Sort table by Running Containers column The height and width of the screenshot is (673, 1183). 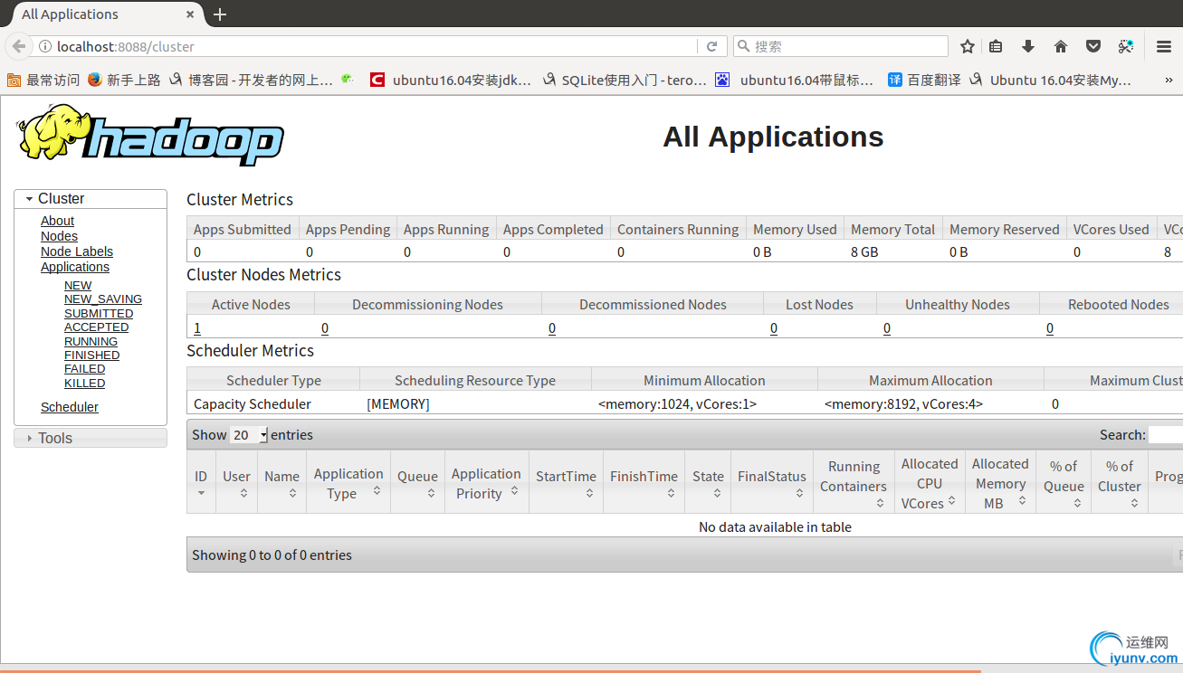click(x=854, y=483)
